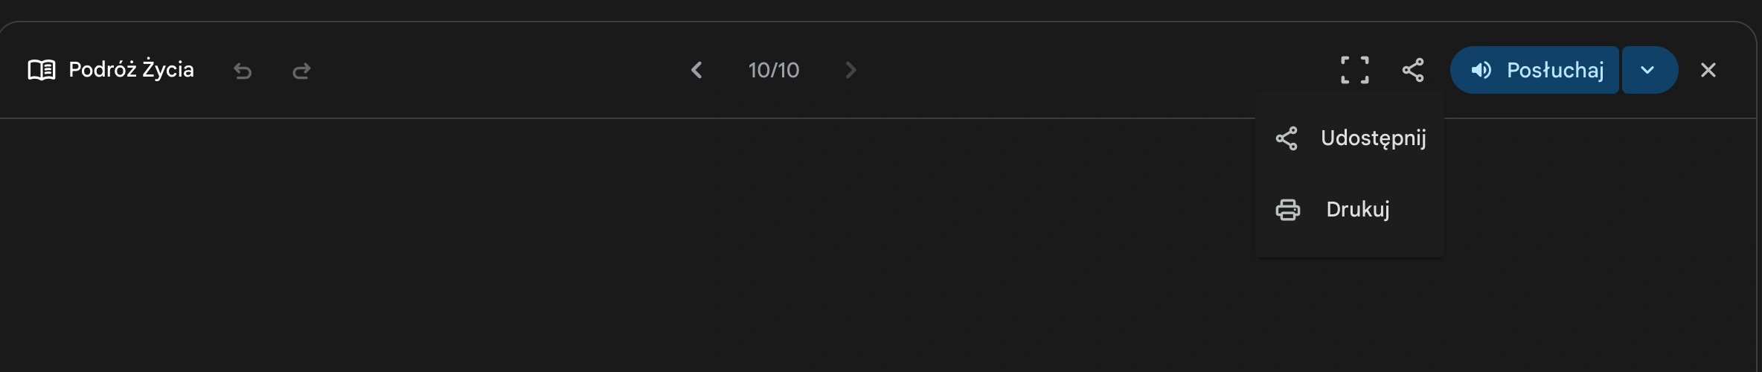Screen dimensions: 1762x372
Task: Click the Podróż Życia title text
Action: coord(131,69)
